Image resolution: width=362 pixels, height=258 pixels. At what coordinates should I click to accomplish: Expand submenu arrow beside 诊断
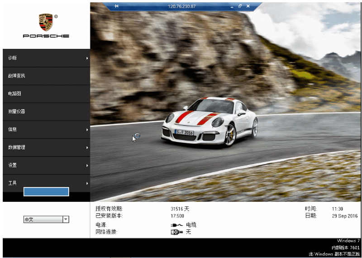pos(87,58)
